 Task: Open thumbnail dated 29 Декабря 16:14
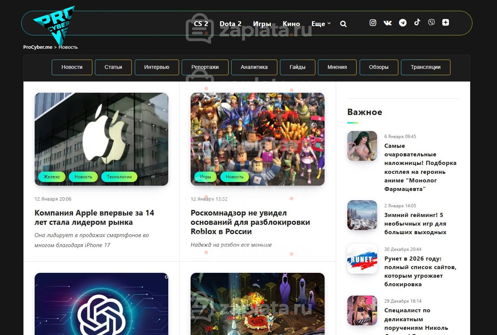[362, 310]
